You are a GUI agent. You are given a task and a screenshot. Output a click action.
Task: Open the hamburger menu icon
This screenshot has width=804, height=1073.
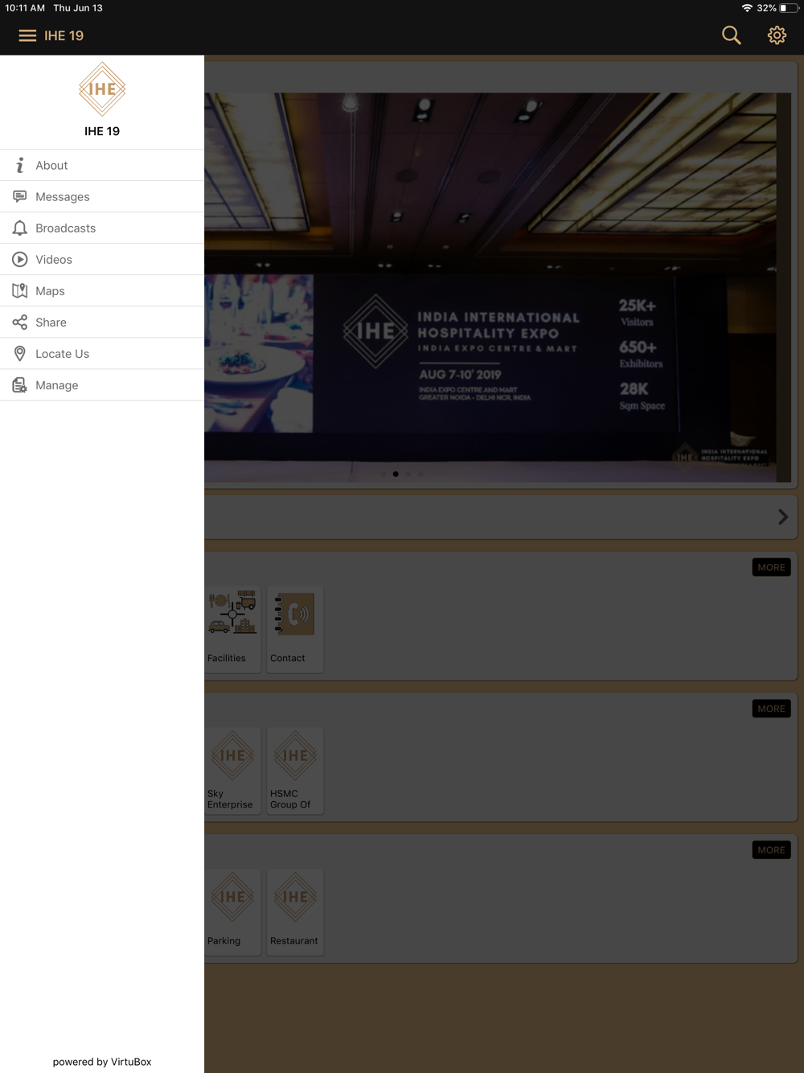27,35
